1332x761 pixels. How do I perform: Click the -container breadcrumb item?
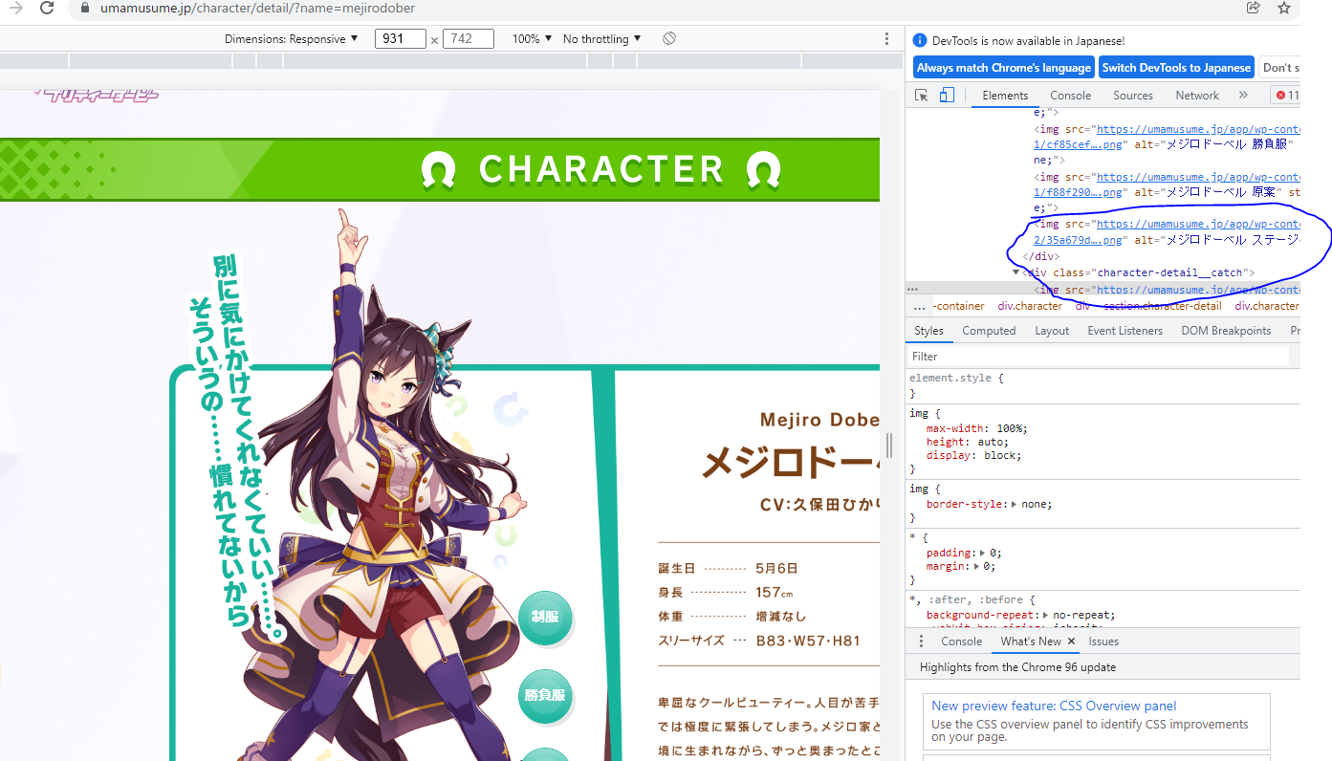pos(959,307)
